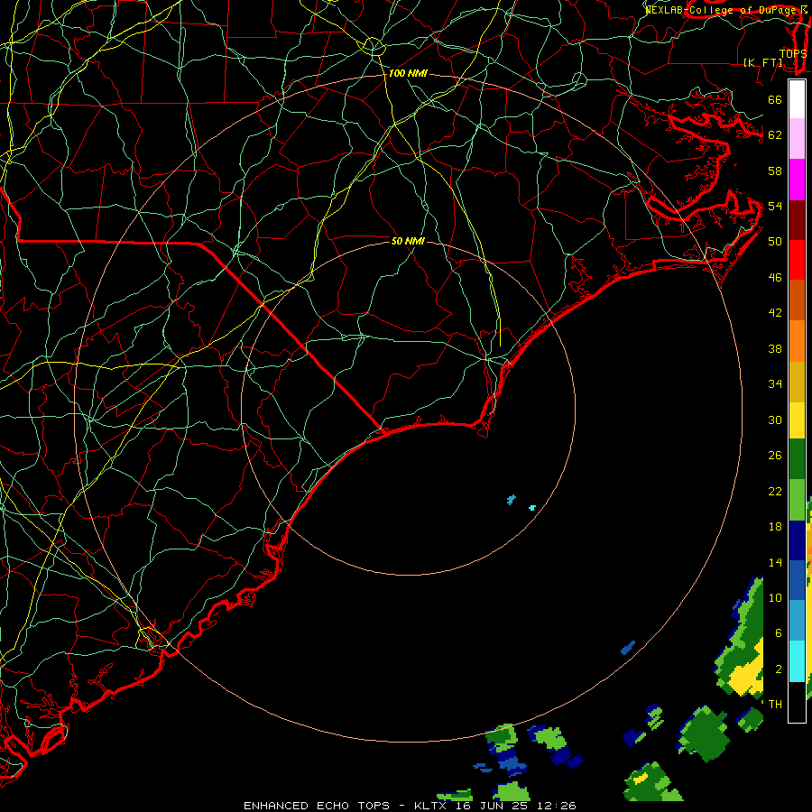Click the '50 NMI' range ring label
The height and width of the screenshot is (812, 812).
tap(408, 241)
